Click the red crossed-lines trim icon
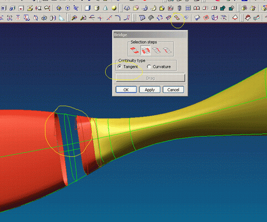 pyautogui.click(x=109, y=18)
